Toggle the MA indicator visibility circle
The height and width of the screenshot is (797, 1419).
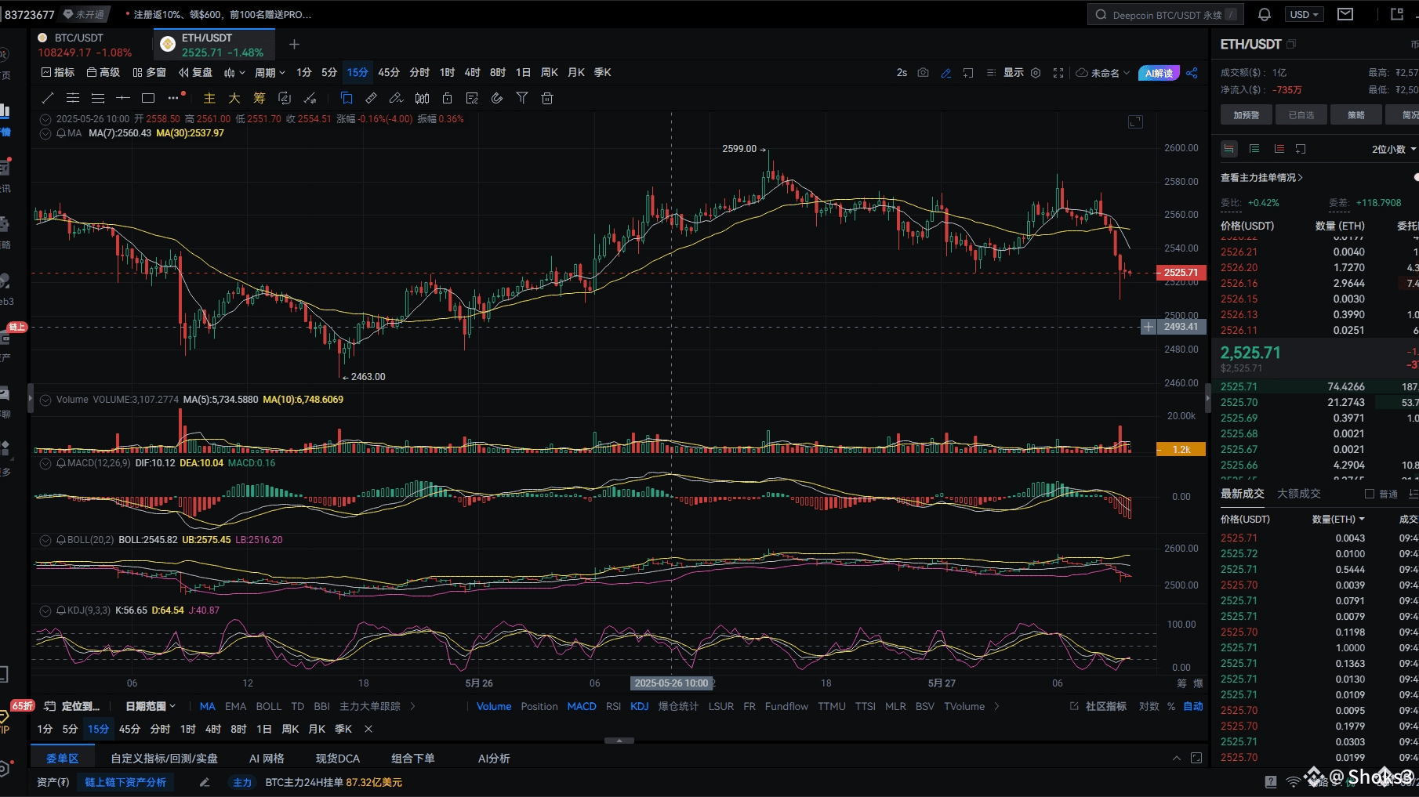pos(45,133)
